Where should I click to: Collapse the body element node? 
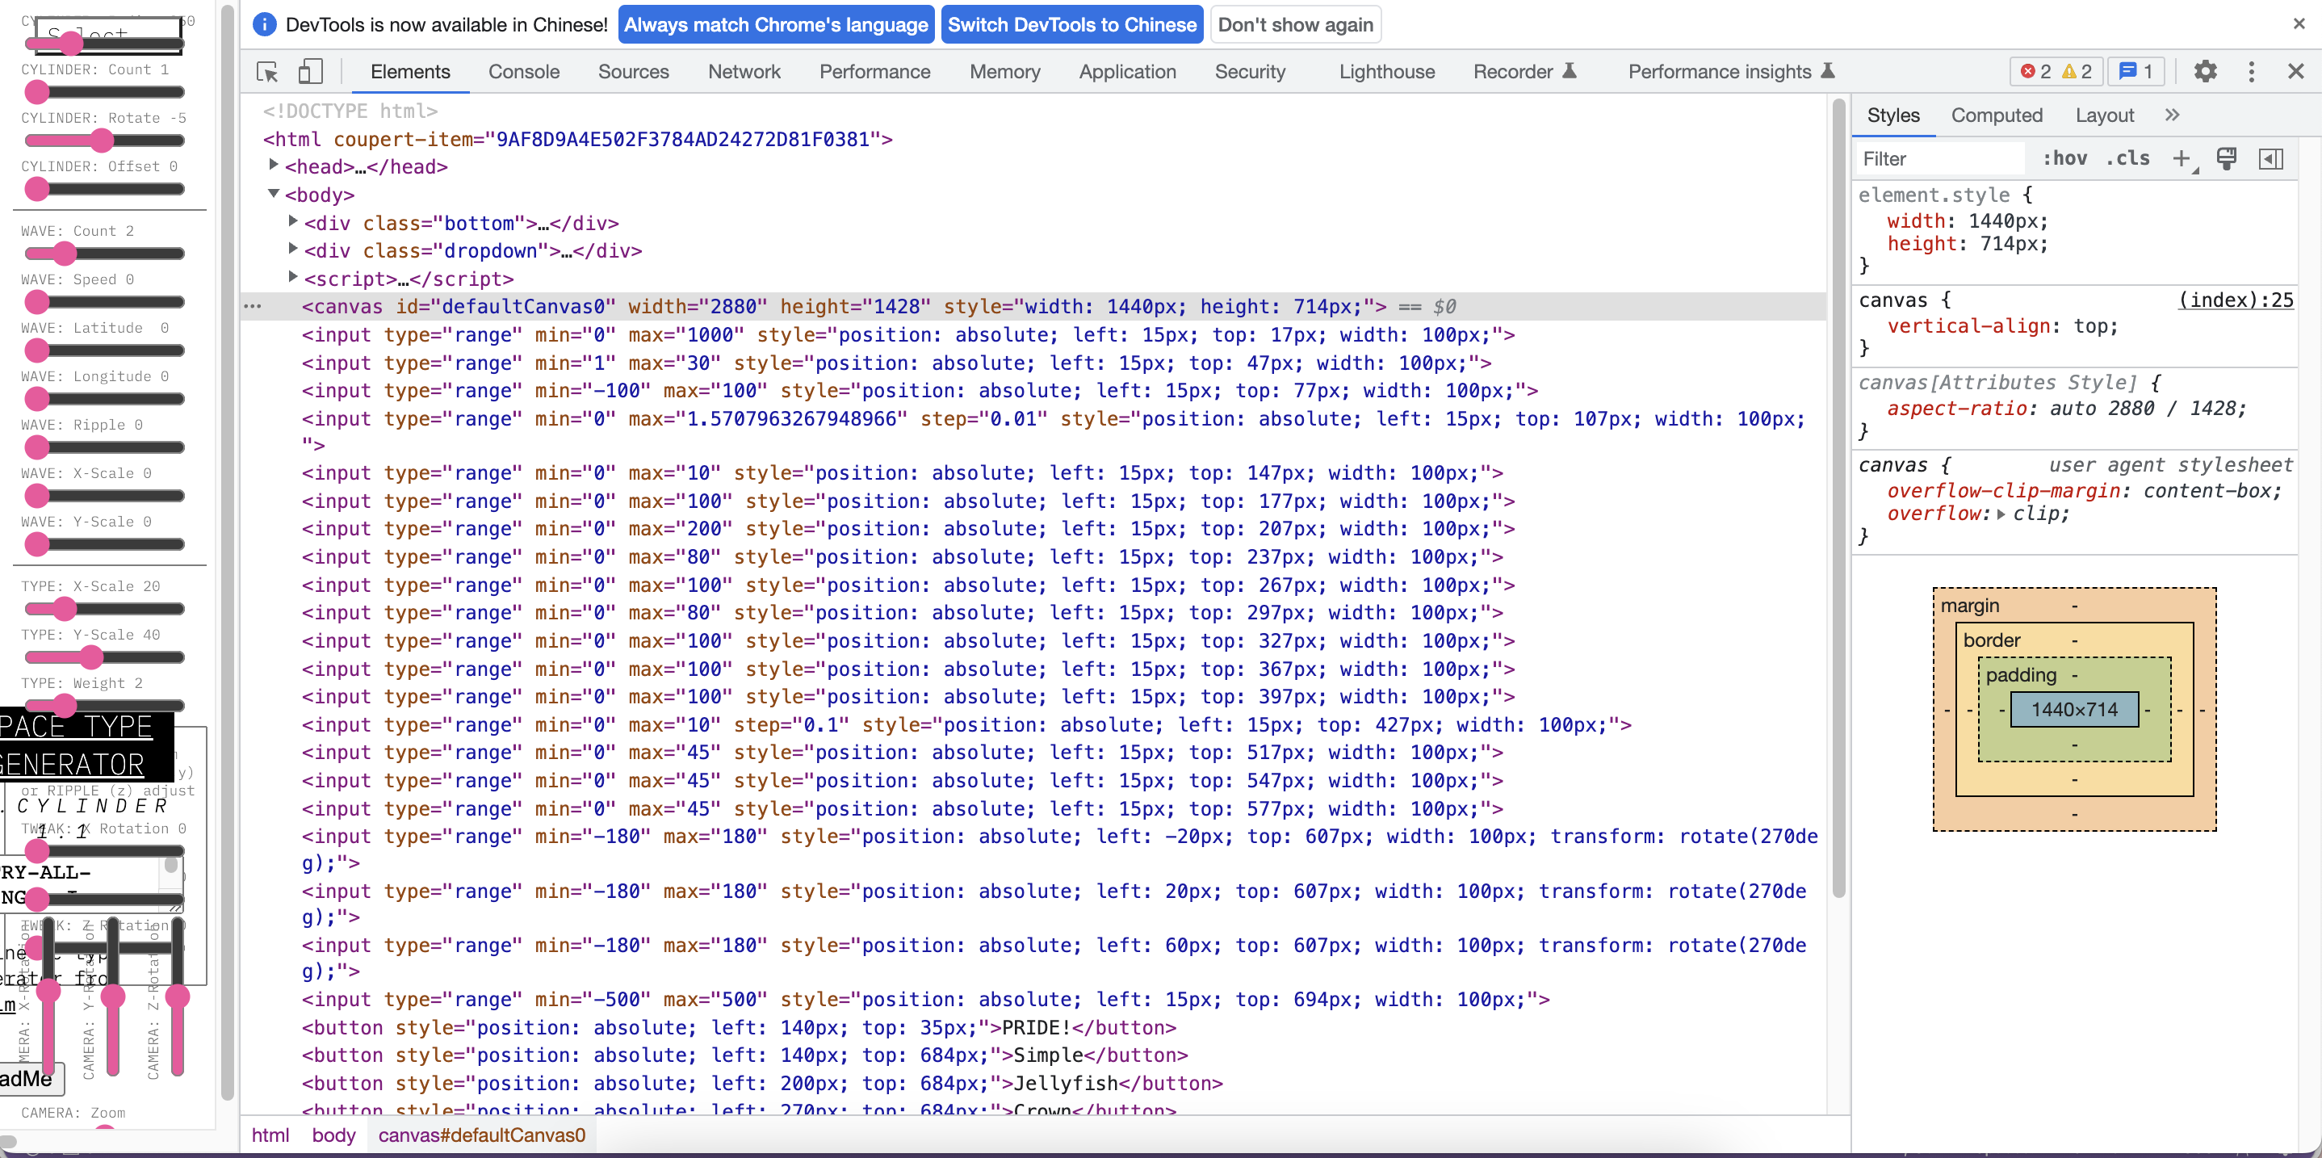tap(274, 194)
